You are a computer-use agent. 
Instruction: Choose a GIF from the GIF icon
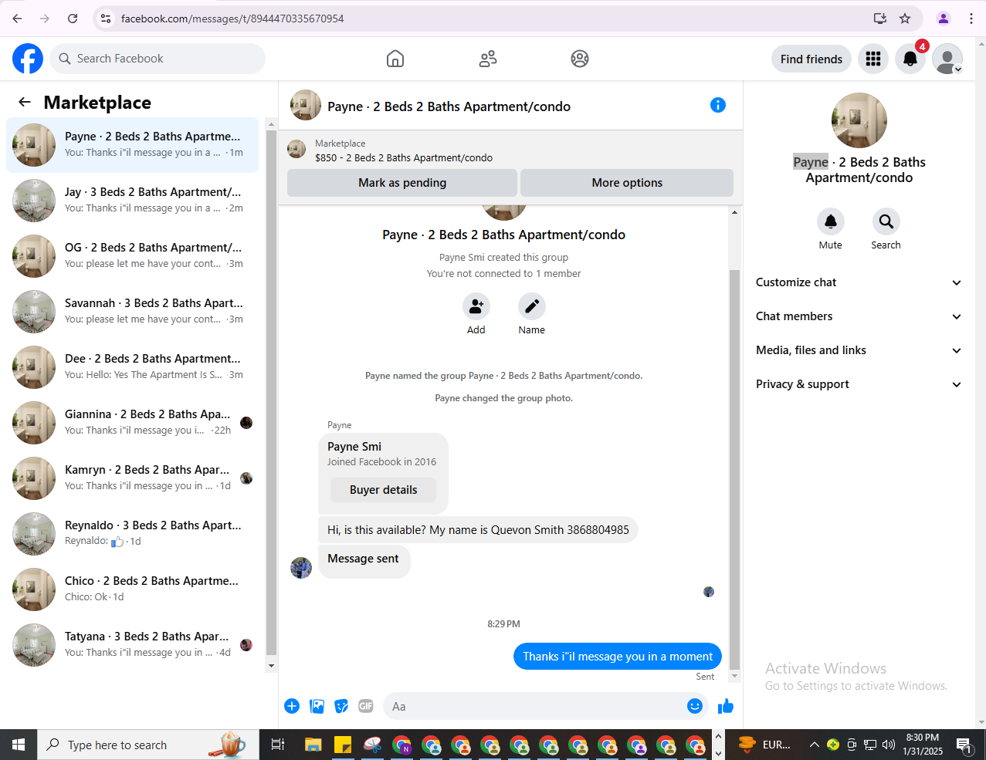(x=366, y=706)
